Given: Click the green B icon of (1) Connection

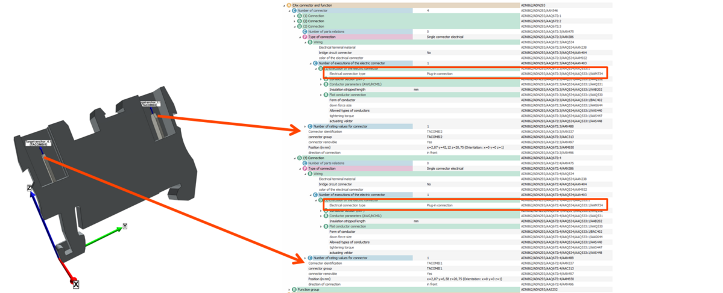Looking at the screenshot, I should 299,16.
